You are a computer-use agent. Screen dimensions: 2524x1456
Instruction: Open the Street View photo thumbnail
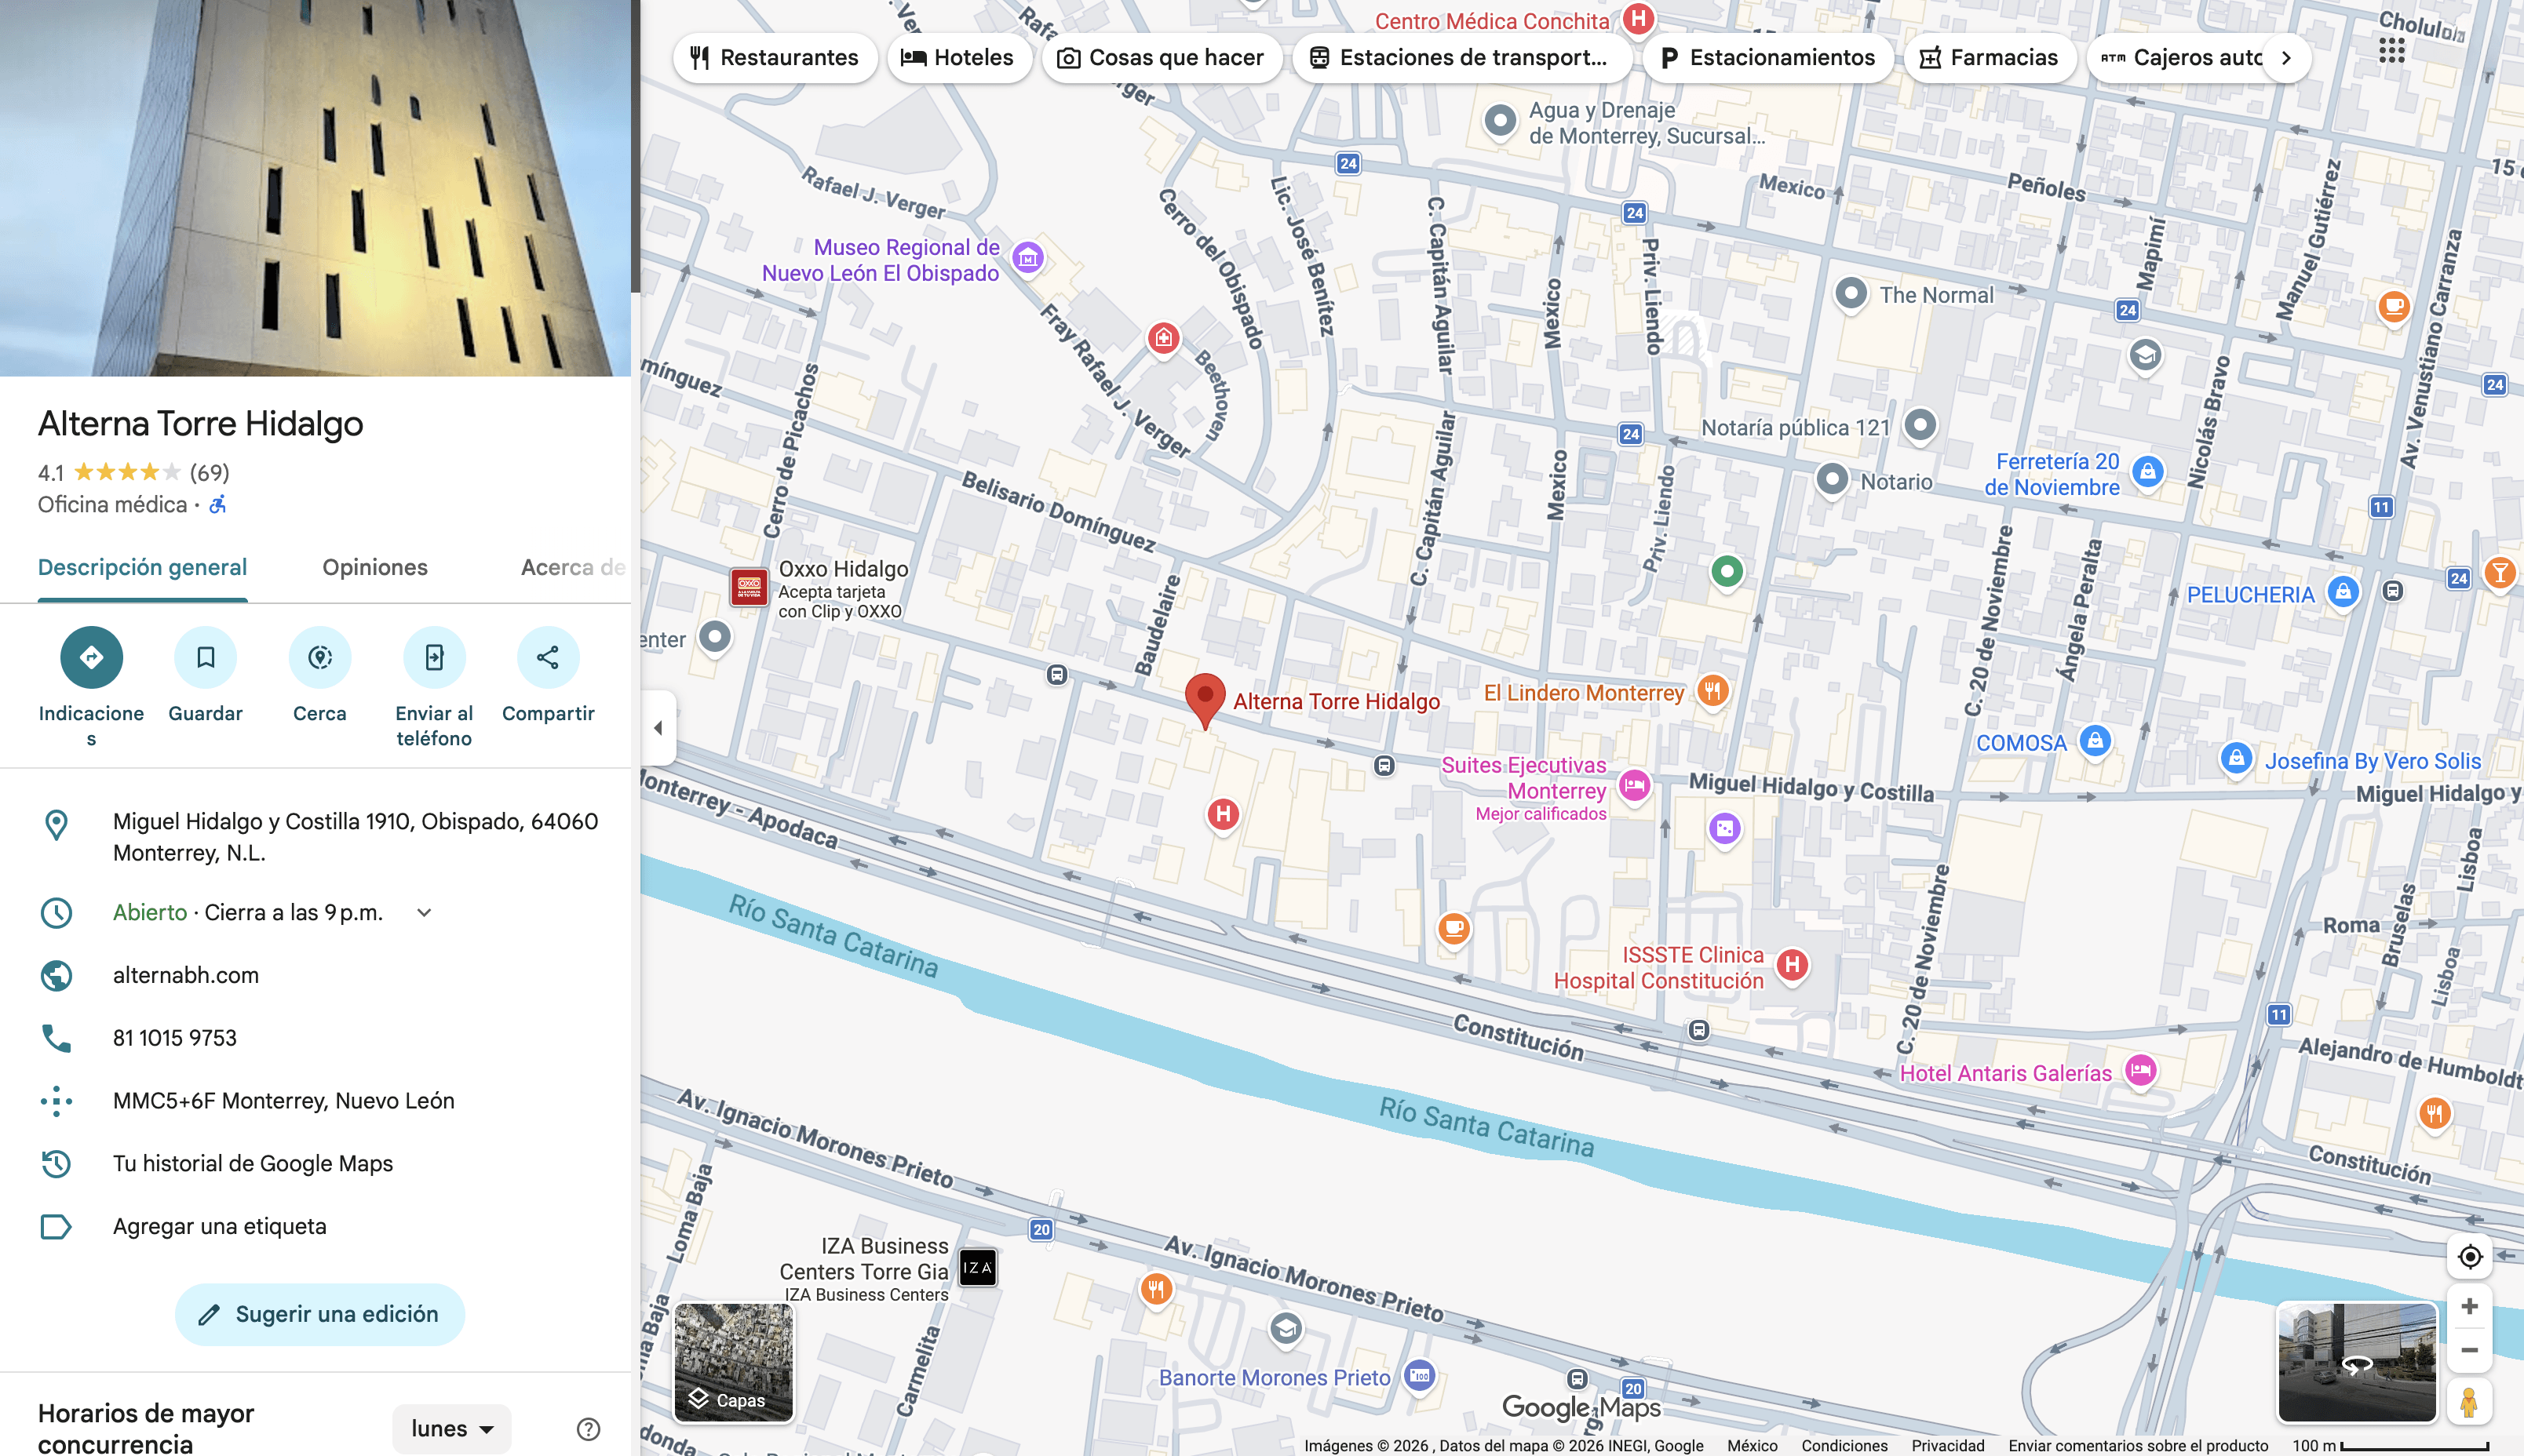point(2356,1362)
